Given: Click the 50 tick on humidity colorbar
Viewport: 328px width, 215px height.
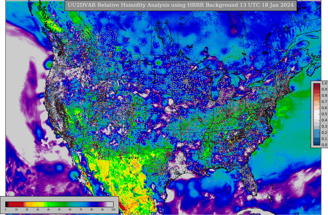Looking at the screenshot, I should 59,210.
